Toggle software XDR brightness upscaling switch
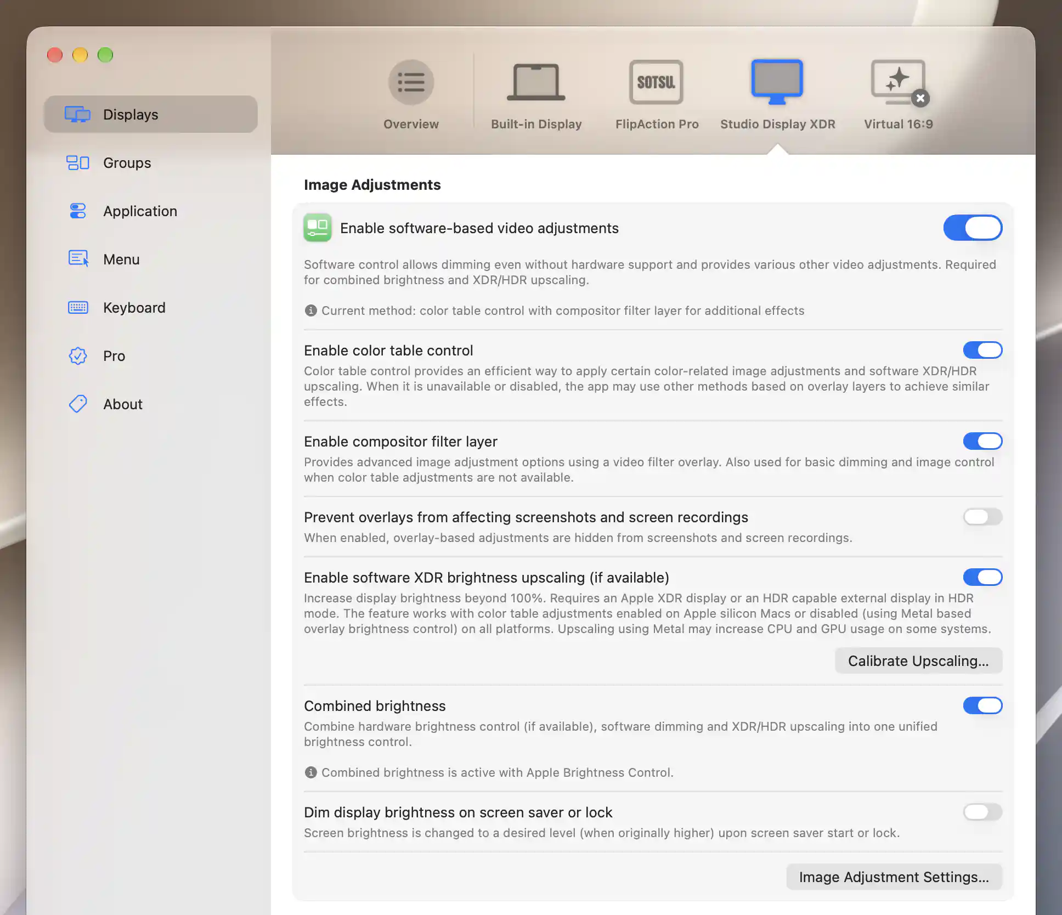The height and width of the screenshot is (915, 1062). (x=982, y=577)
